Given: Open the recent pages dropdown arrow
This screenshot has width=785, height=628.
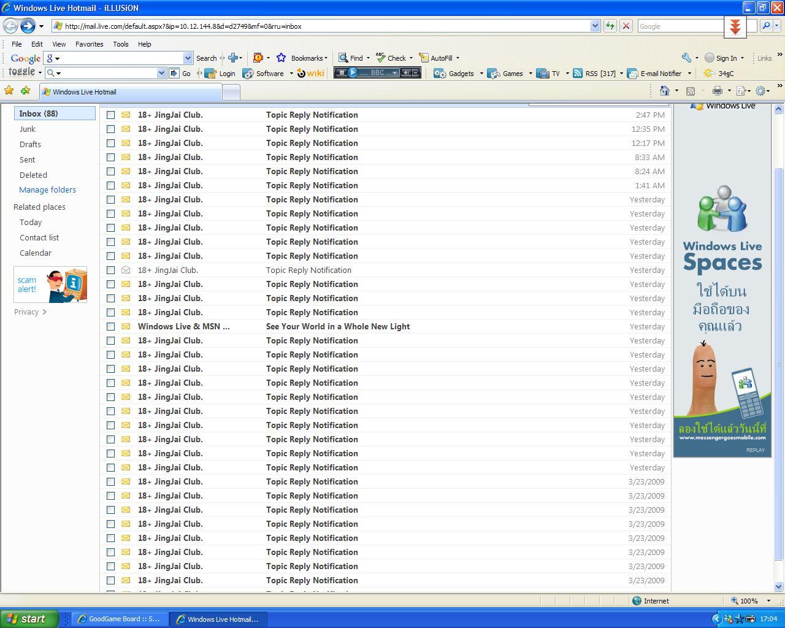Looking at the screenshot, I should tap(41, 26).
